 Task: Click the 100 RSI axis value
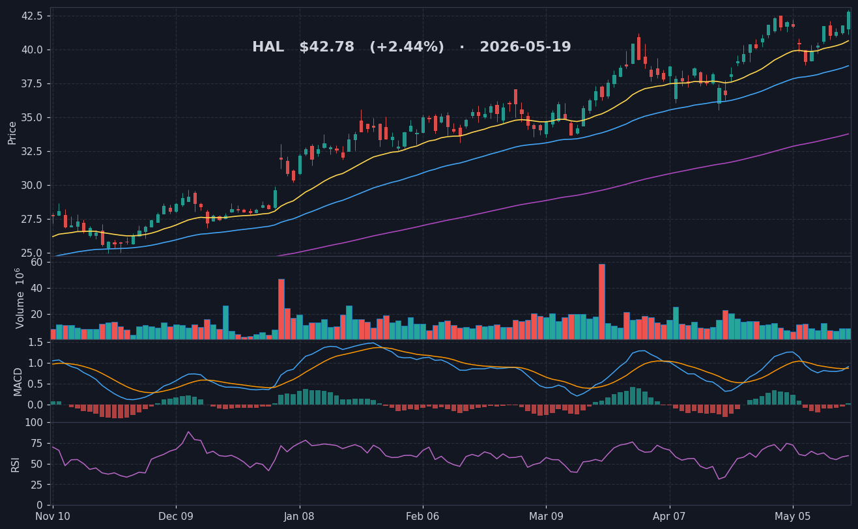tap(35, 423)
